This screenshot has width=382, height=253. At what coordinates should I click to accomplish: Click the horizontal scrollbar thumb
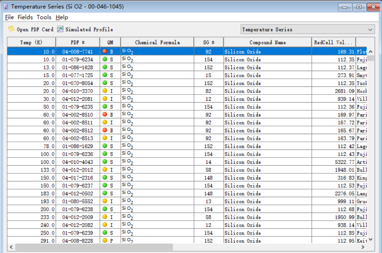click(94, 247)
